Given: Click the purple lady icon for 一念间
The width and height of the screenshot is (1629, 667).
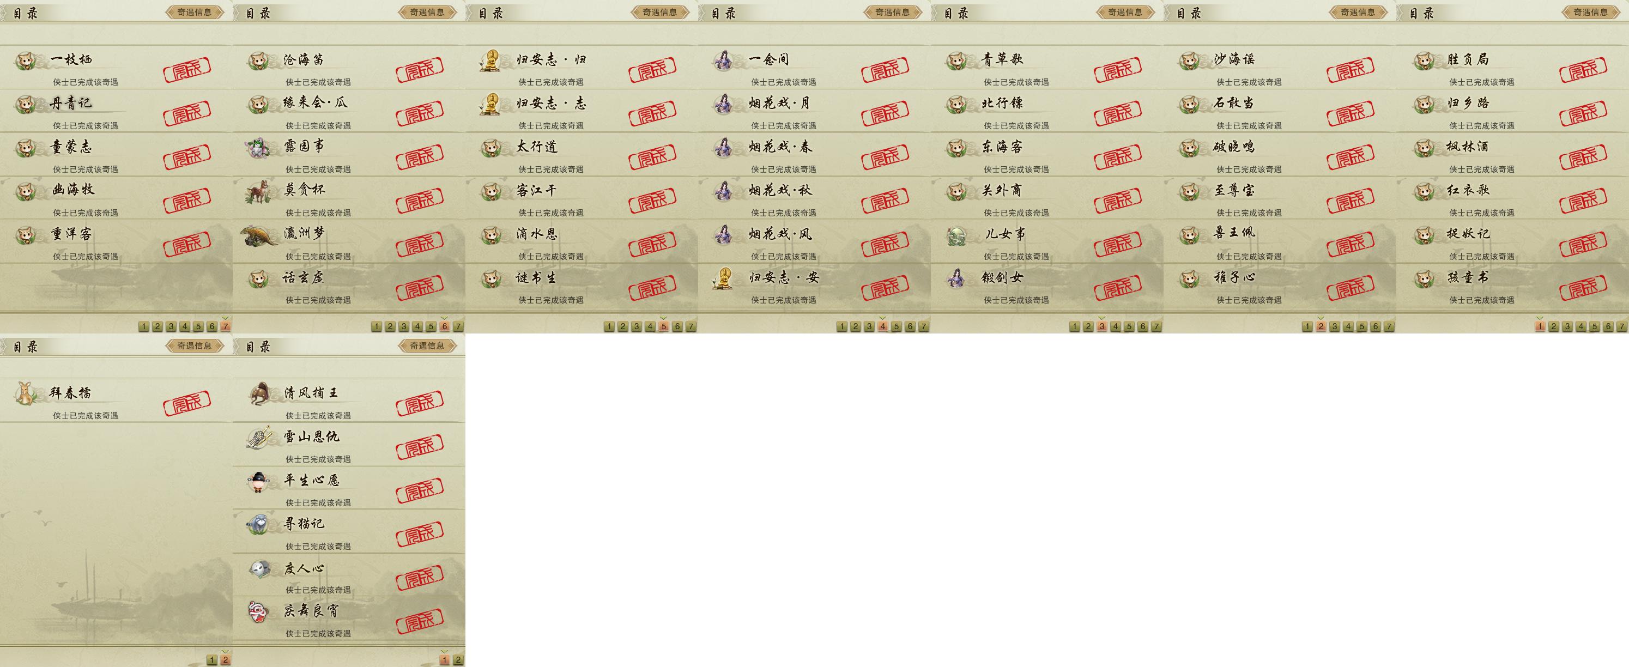Looking at the screenshot, I should click(723, 60).
